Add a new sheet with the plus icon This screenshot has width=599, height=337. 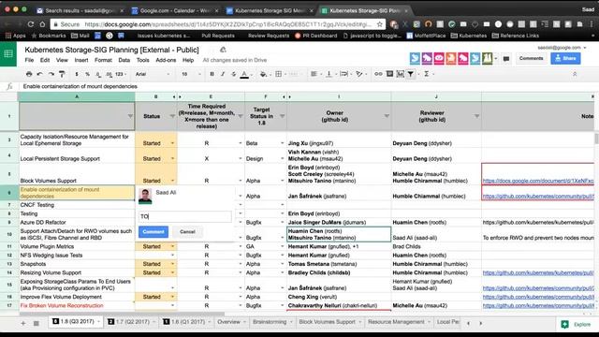point(22,323)
